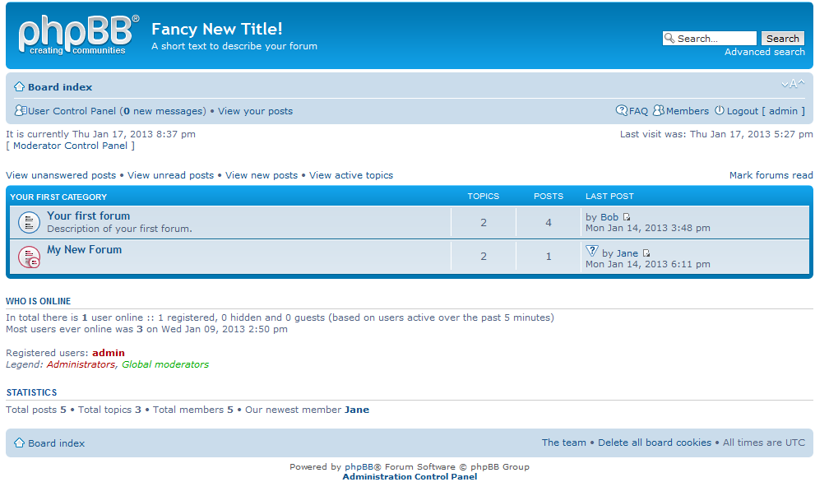This screenshot has width=815, height=482.
Task: View latest post icon next to Bob
Action: point(627,217)
